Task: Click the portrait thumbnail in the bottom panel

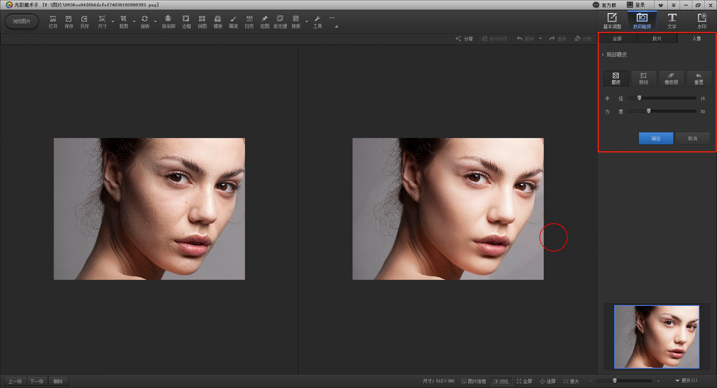Action: [657, 337]
